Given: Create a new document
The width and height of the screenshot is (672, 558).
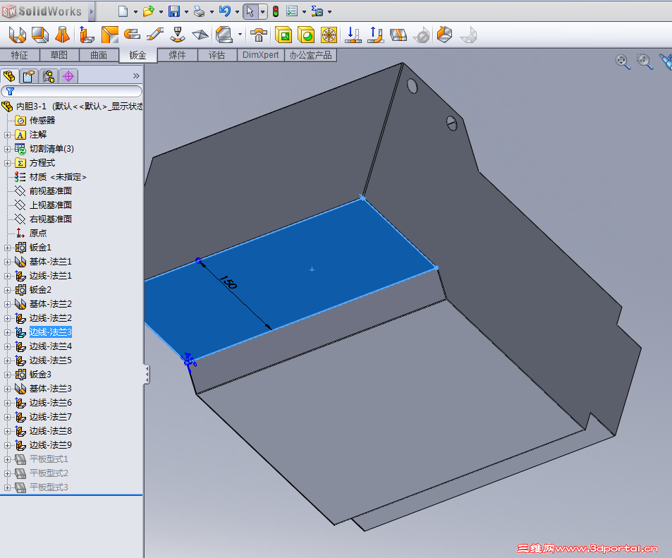Looking at the screenshot, I should [x=123, y=11].
